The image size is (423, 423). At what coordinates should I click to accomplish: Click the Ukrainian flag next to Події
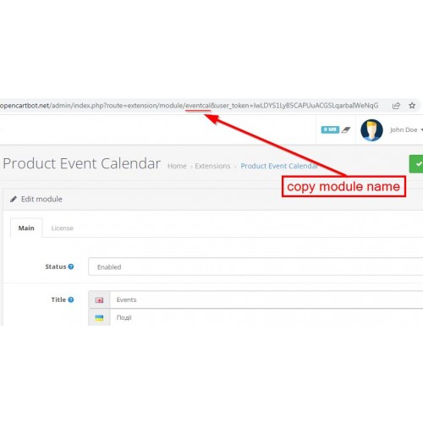99,318
